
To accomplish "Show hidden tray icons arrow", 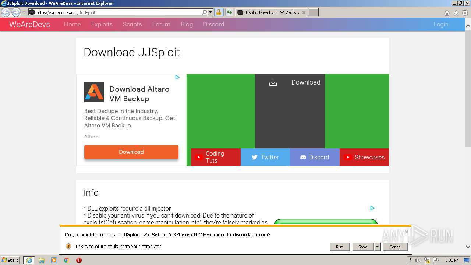I will point(410,260).
